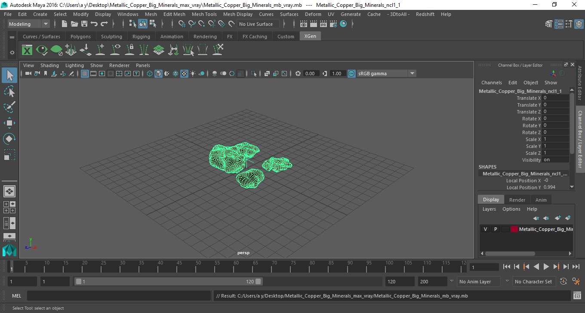
Task: Open the Script Editor icon
Action: pyautogui.click(x=577, y=296)
